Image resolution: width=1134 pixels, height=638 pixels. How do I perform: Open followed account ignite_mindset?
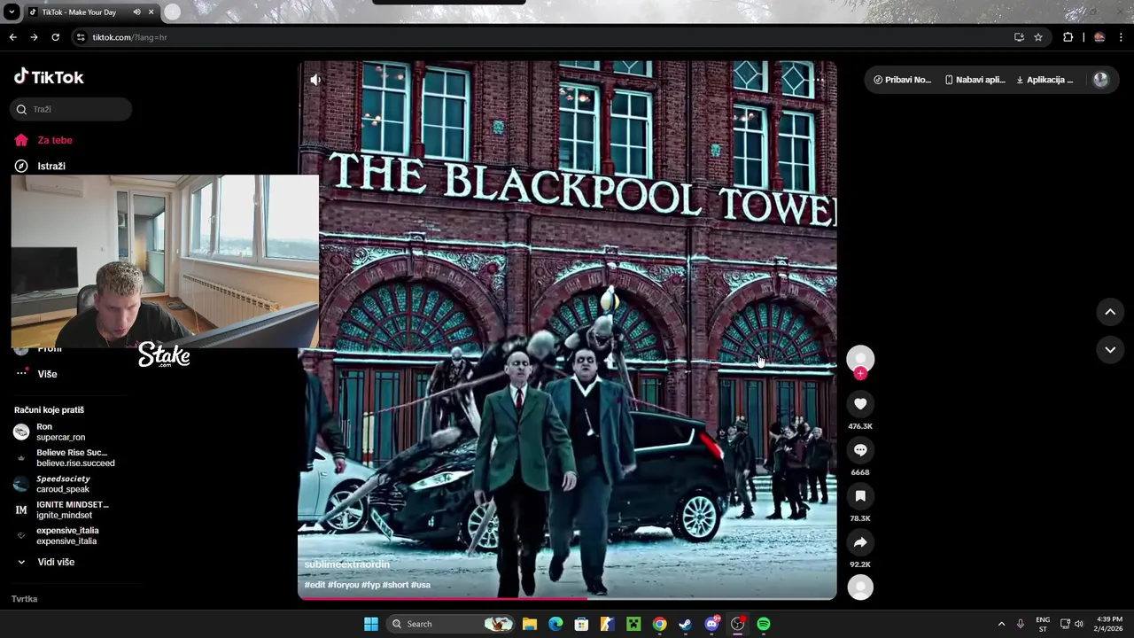tap(71, 510)
